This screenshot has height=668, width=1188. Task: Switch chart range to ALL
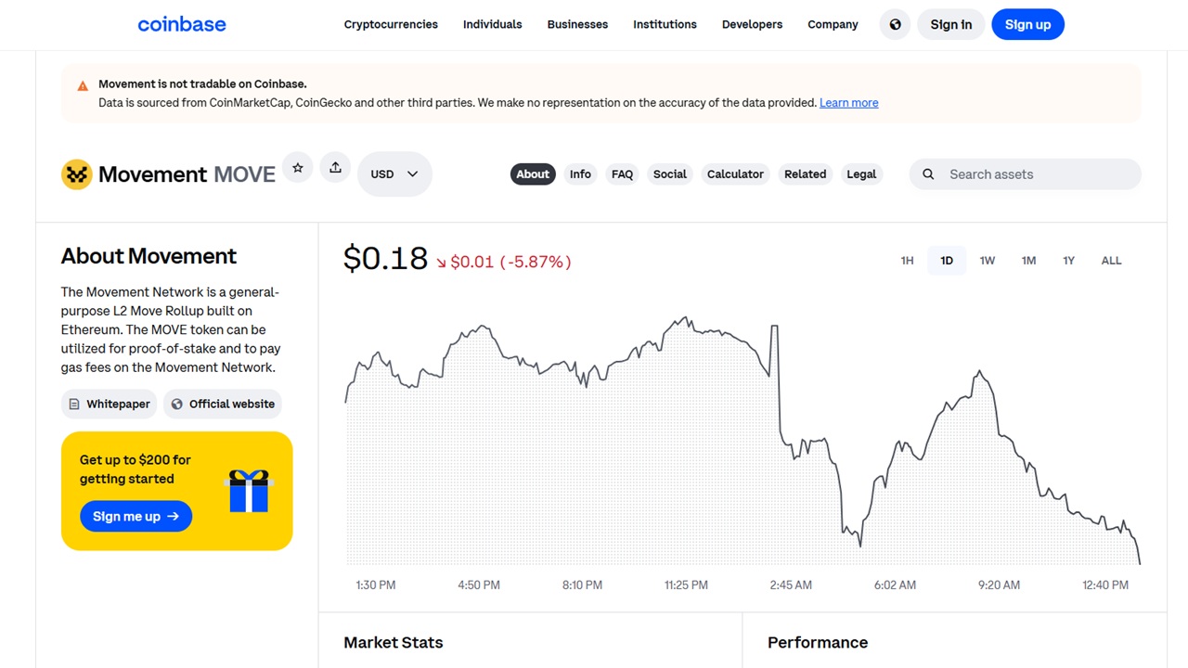coord(1111,261)
